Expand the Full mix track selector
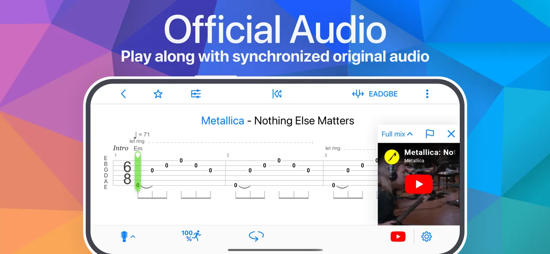Viewport: 550px width, 254px height. click(397, 134)
